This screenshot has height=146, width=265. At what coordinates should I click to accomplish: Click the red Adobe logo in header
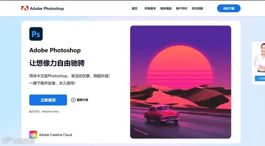coord(25,8)
